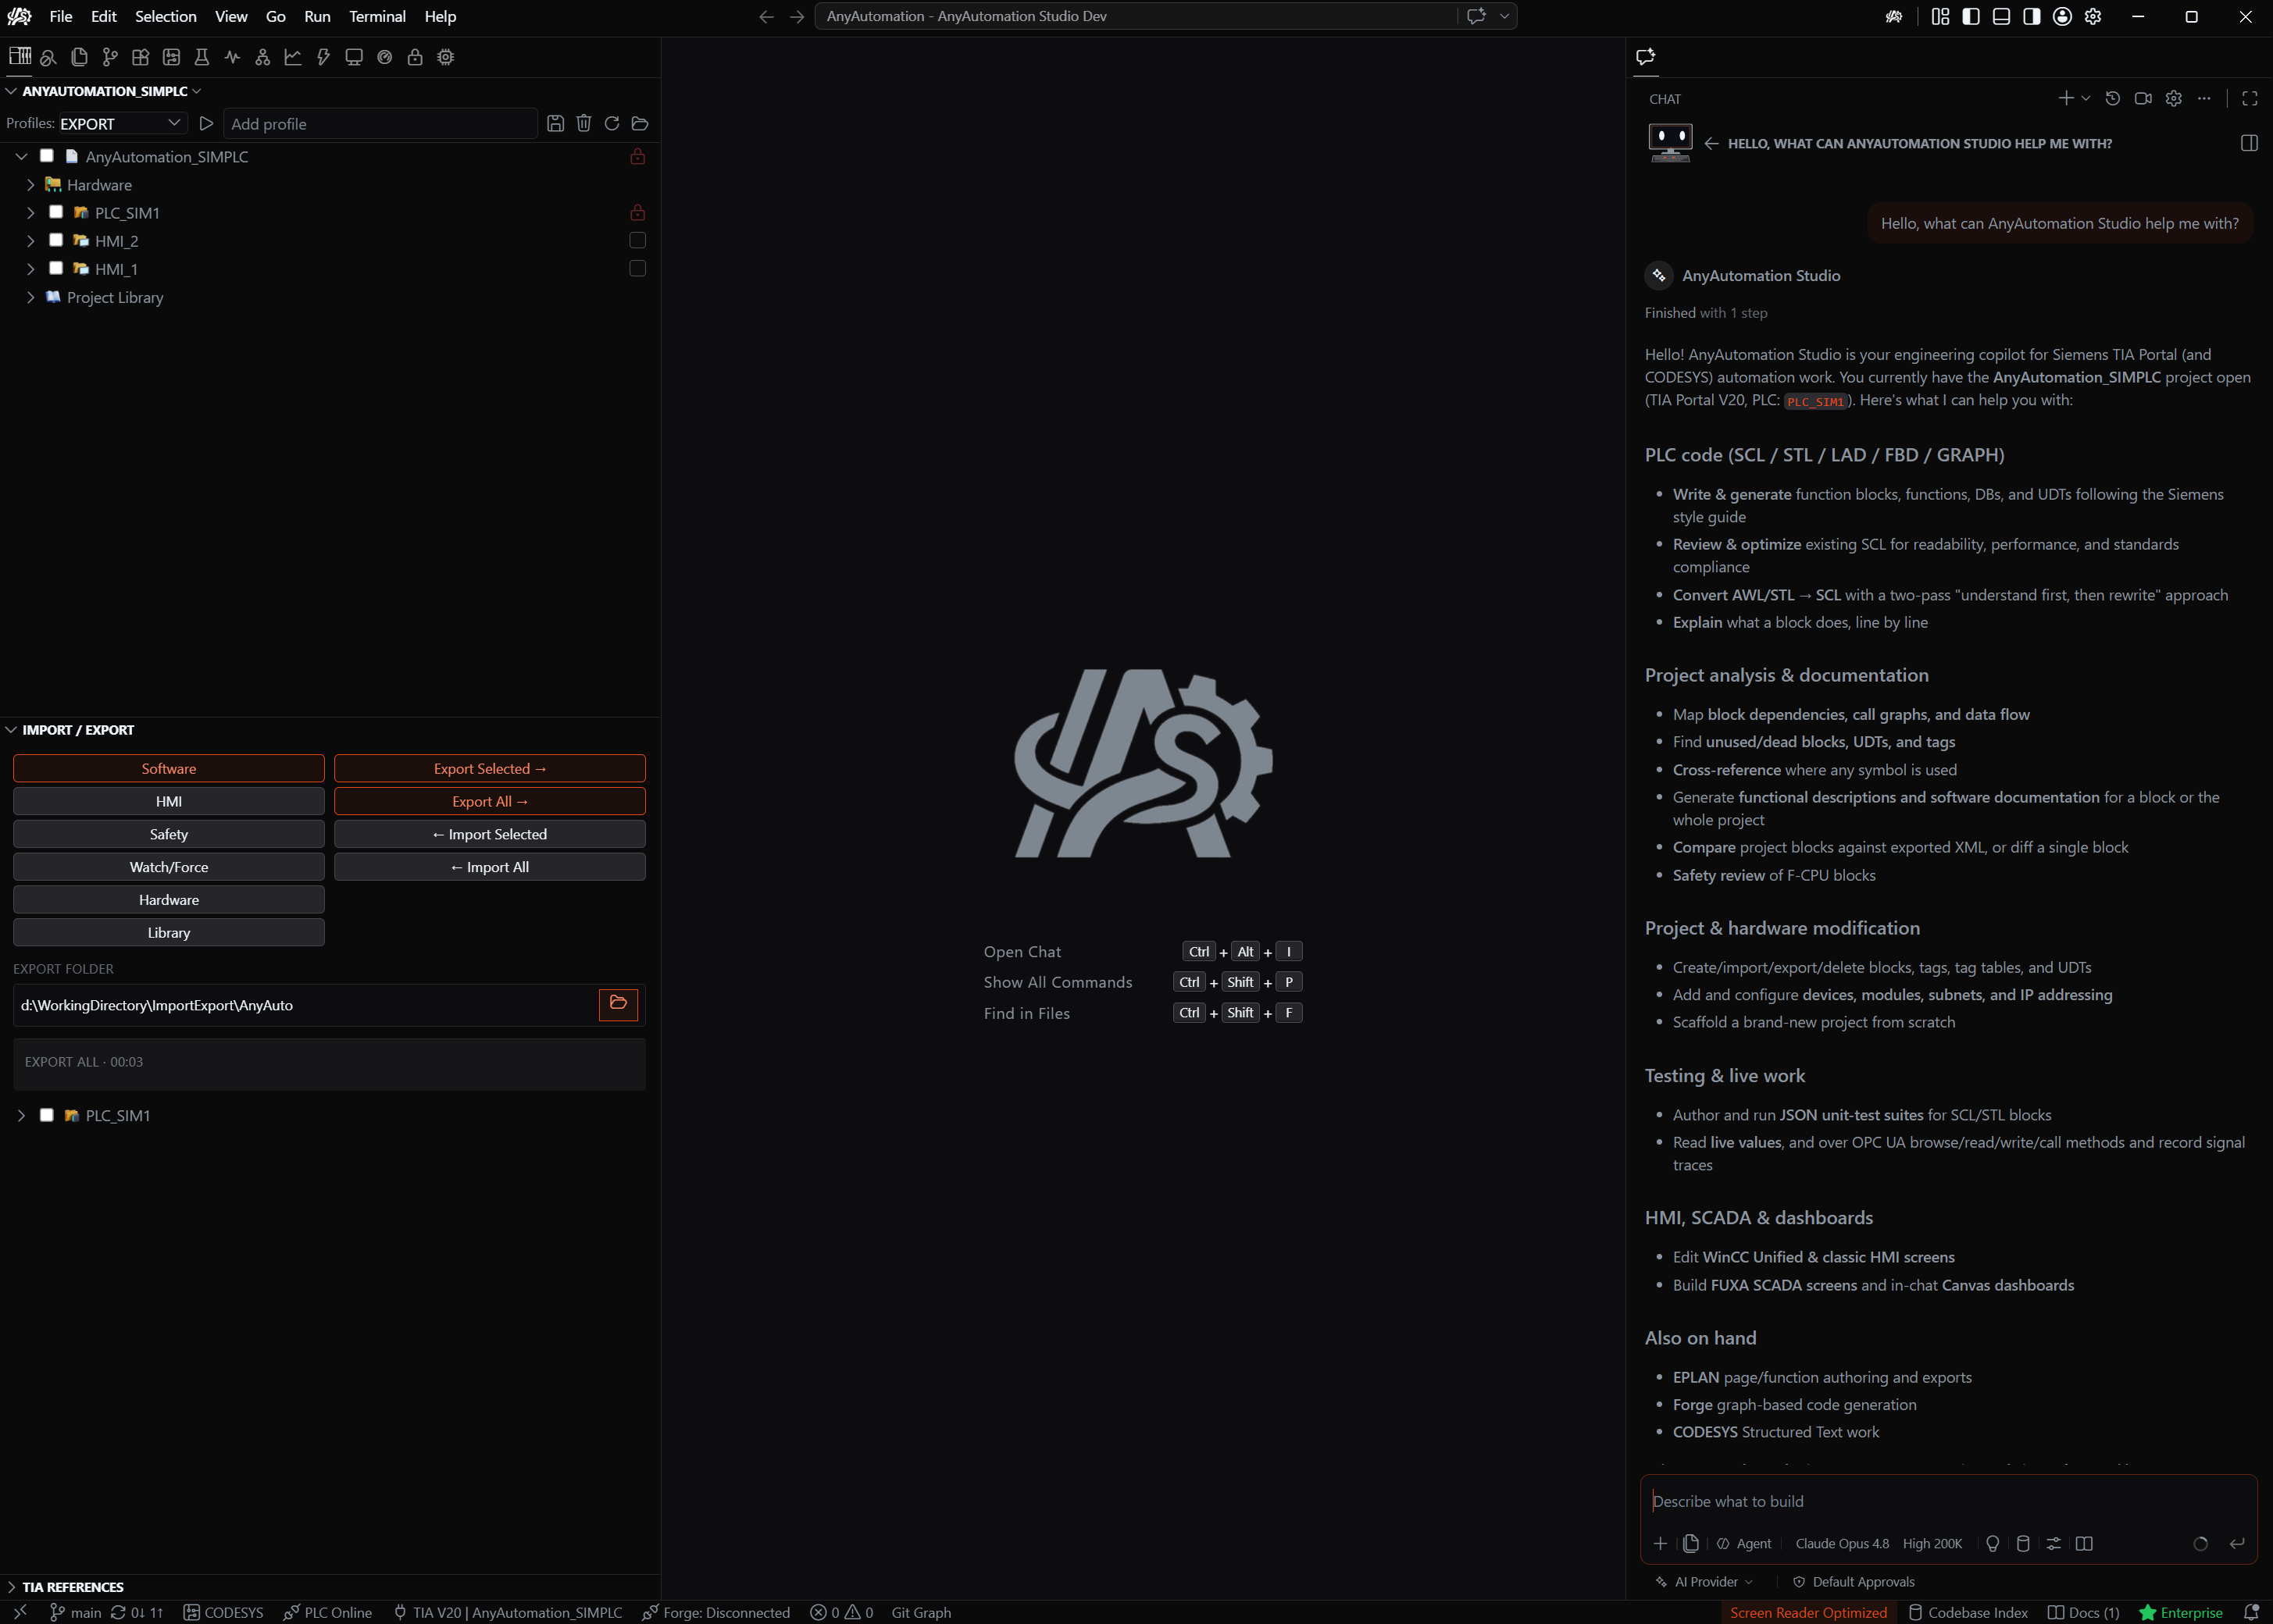Toggle the right-side box on HMI_1 row

[637, 268]
